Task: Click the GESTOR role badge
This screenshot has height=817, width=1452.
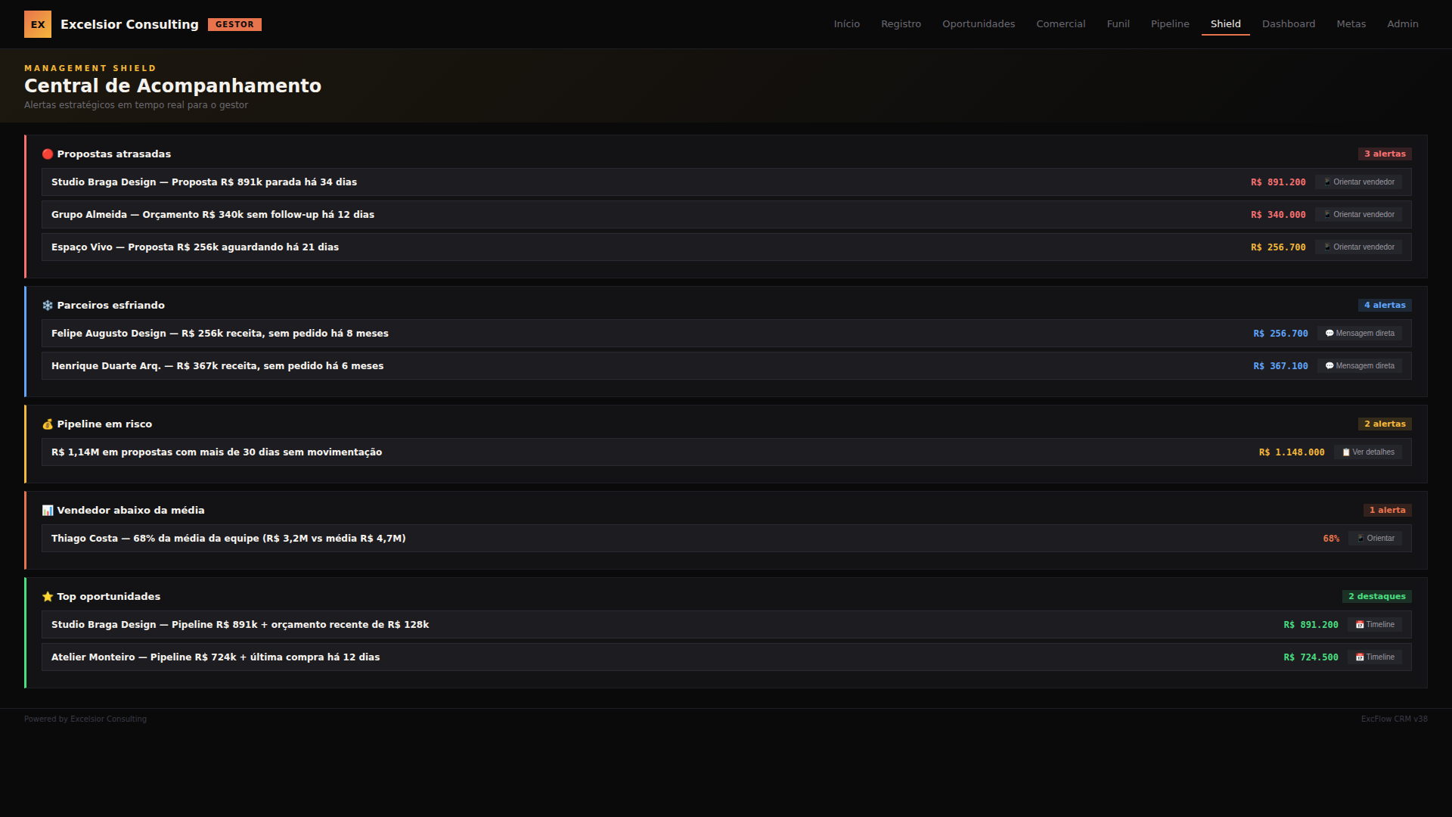Action: pyautogui.click(x=234, y=24)
